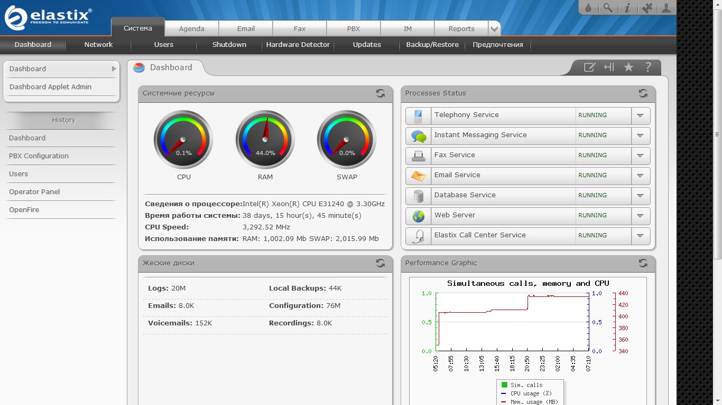Click the Database Service cylinder icon
The width and height of the screenshot is (722, 405).
[x=419, y=196]
